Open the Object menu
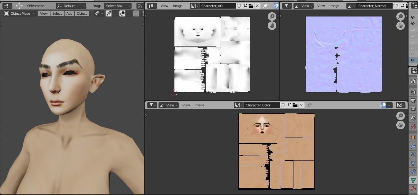This screenshot has height=195, width=418. point(82,13)
